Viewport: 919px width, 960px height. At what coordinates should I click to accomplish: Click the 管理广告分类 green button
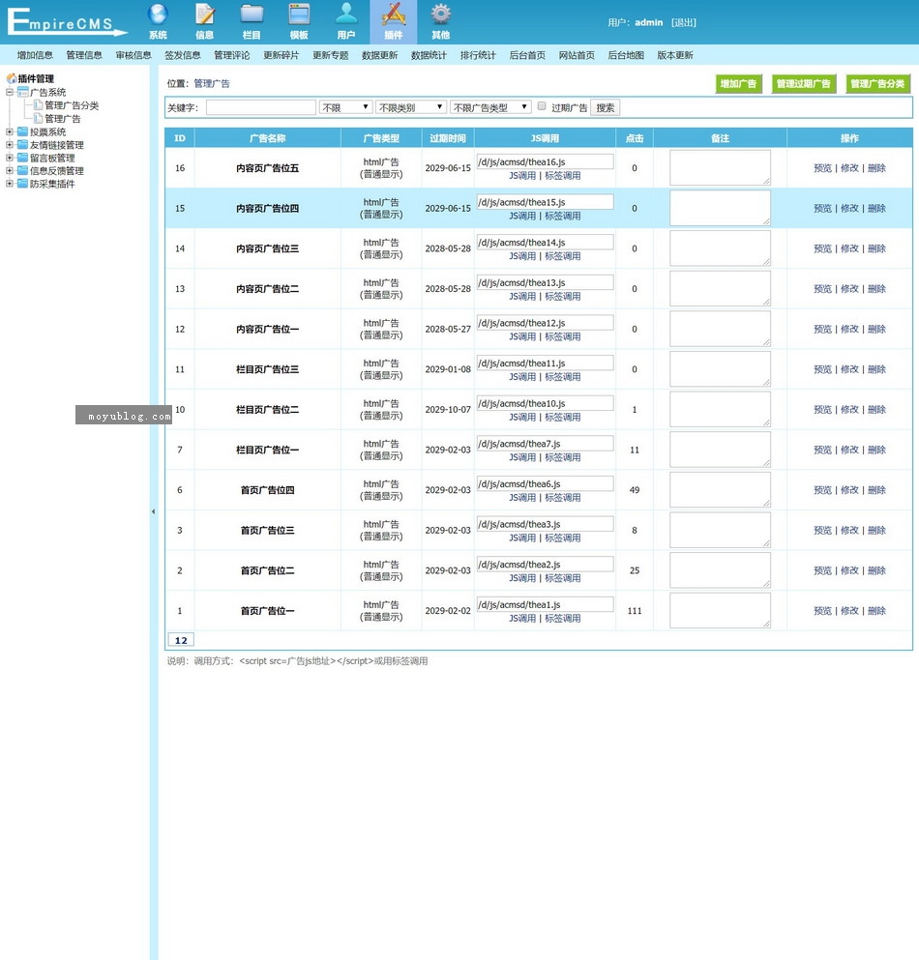[877, 84]
